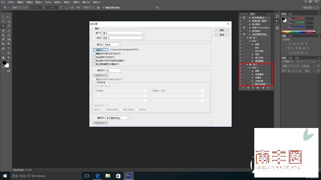Image resolution: width=321 pixels, height=180 pixels.
Task: Select the Horizontal Type tool
Action: (9, 48)
